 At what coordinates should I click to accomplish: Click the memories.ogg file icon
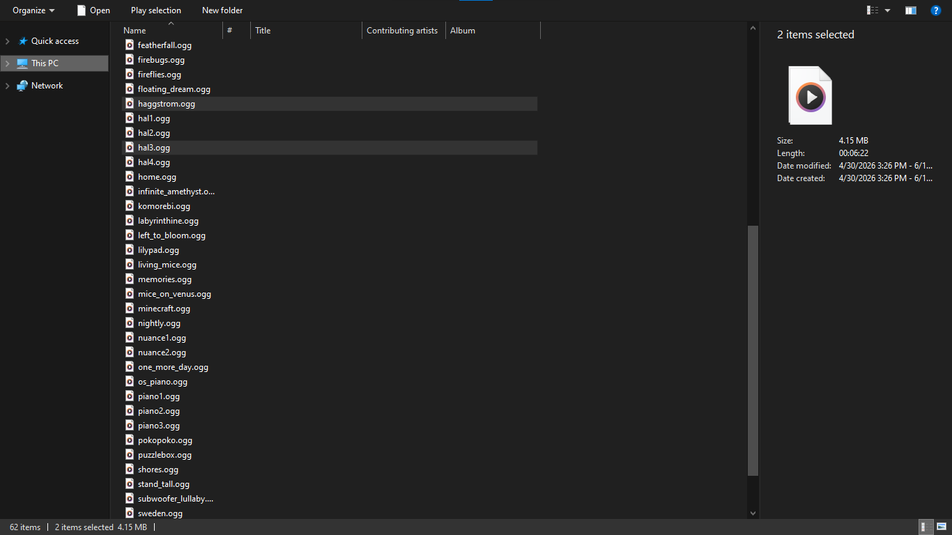pos(130,279)
